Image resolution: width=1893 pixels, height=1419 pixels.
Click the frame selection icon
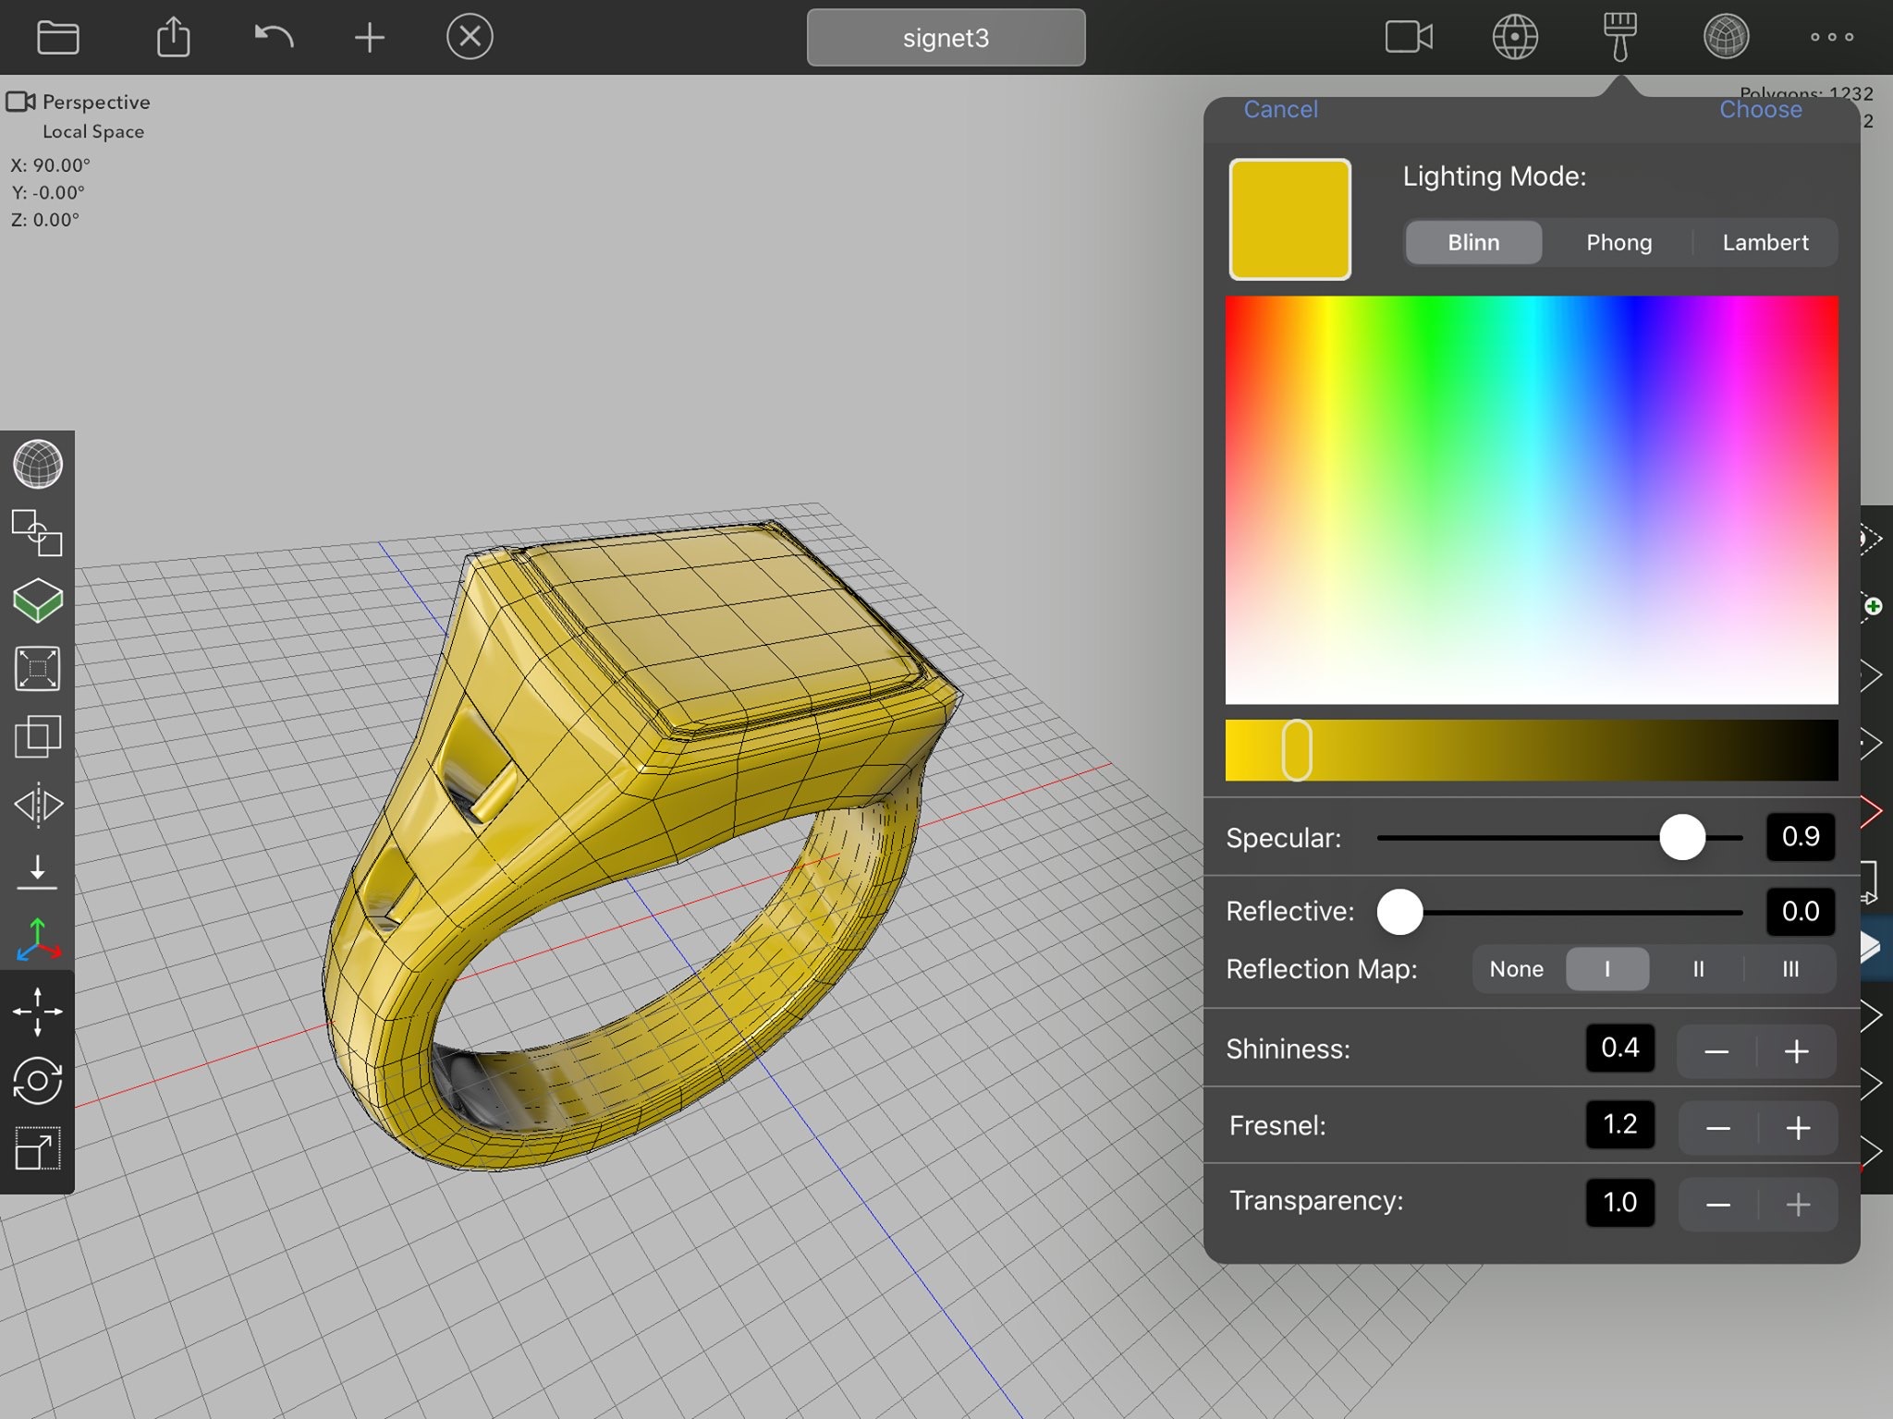point(38,669)
